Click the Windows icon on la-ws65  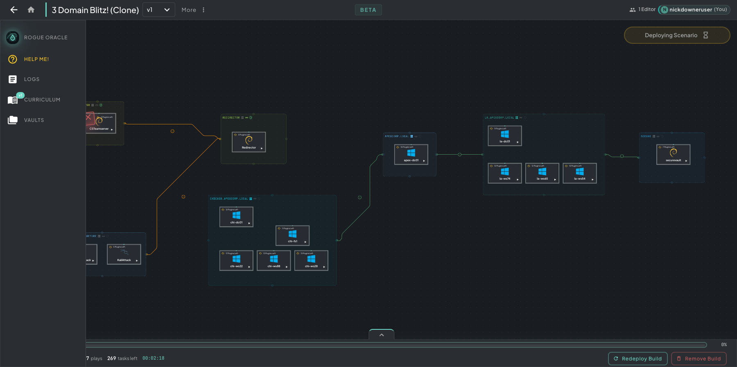point(542,171)
